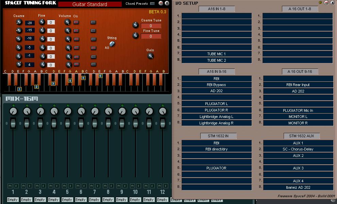Viewport: 337px width, 204px height.
Task: Open Empty slot under channel 1
Action: point(13,200)
